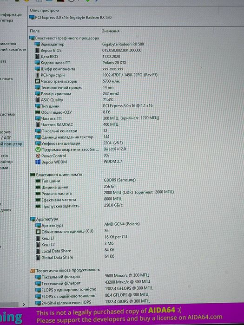Select the PCI Express 3.0 x16 Gigabyte Radeon RX 580 device
Viewport: 244px width, 325px height.
pos(71,18)
